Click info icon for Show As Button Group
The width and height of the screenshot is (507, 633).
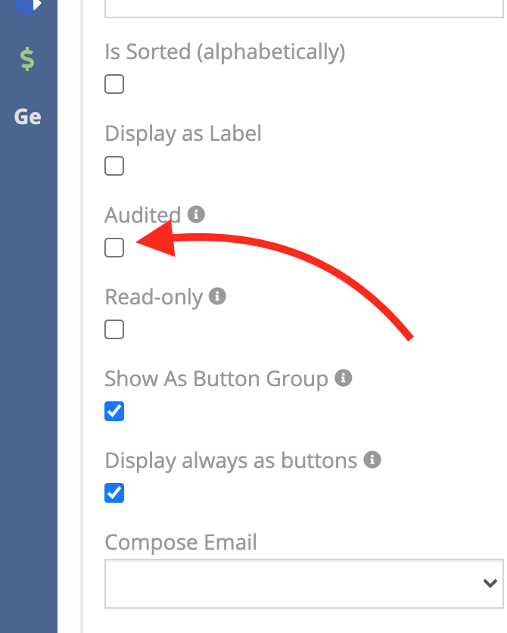[344, 378]
